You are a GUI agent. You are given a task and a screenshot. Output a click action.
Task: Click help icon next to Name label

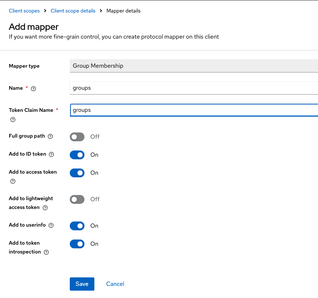coord(33,88)
